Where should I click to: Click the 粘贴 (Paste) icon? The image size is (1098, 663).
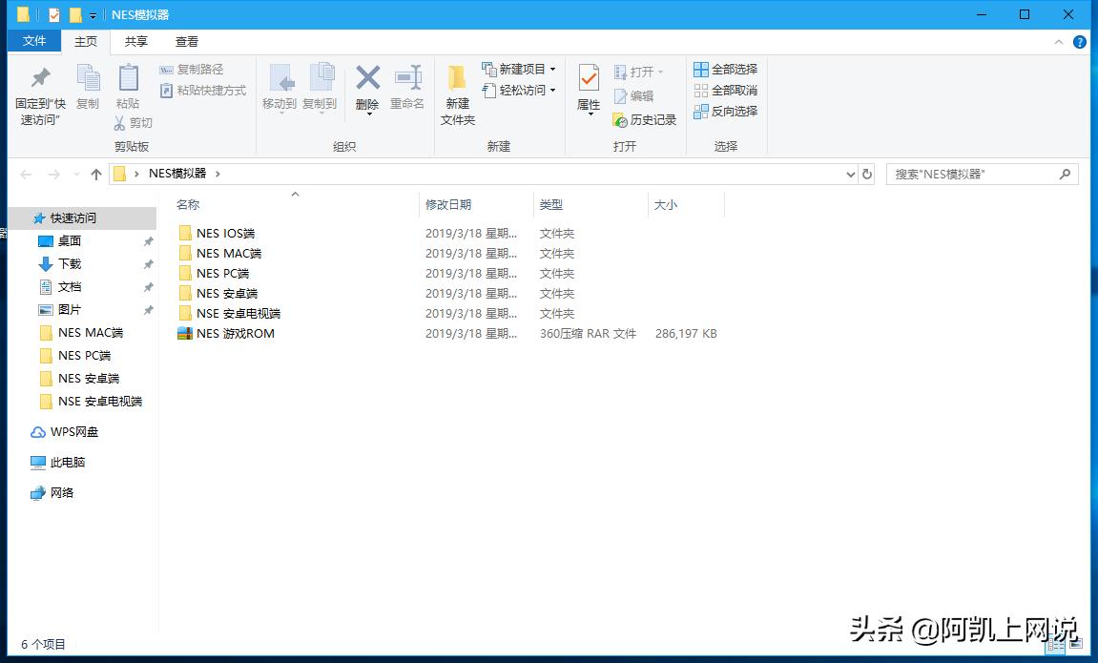(129, 91)
